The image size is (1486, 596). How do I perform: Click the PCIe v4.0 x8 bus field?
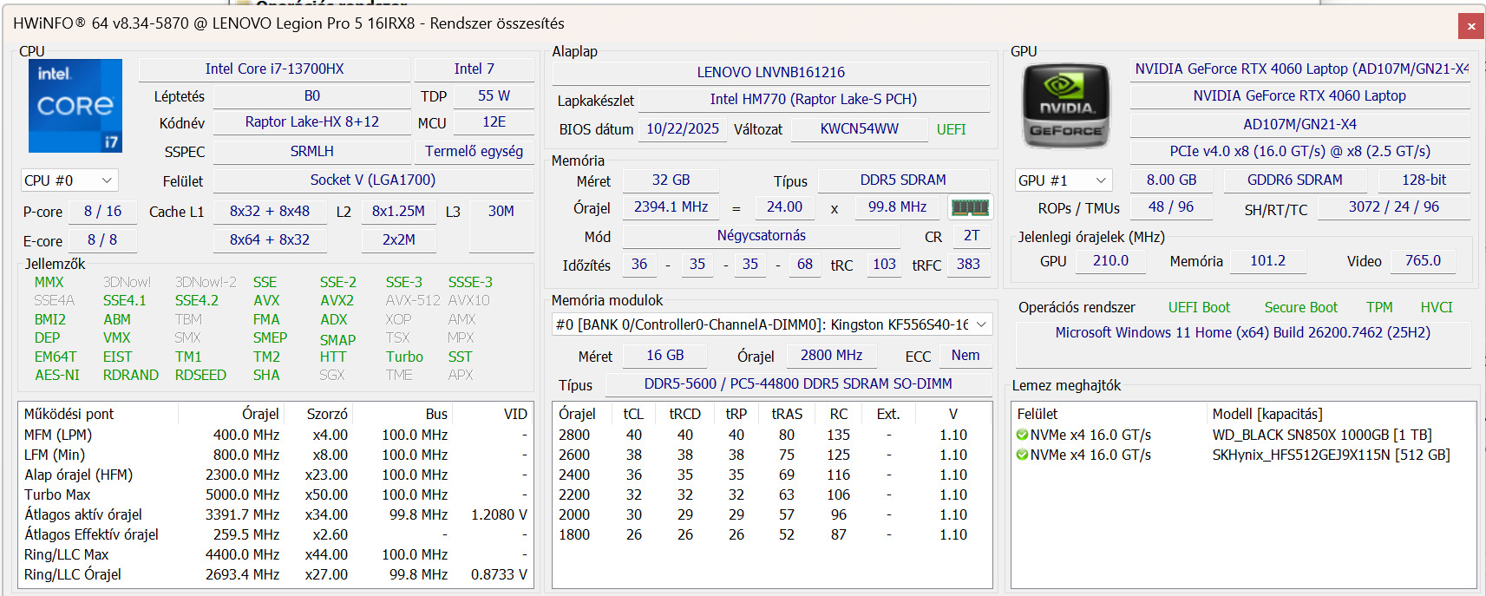(x=1299, y=151)
